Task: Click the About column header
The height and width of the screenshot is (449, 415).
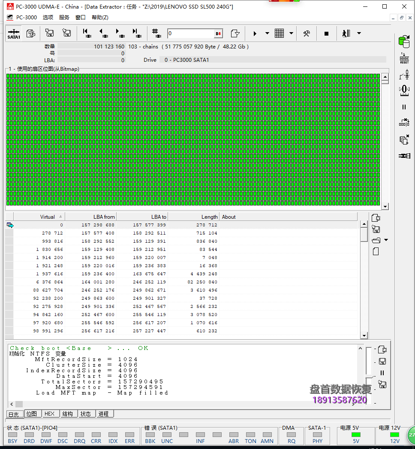Action: 289,217
